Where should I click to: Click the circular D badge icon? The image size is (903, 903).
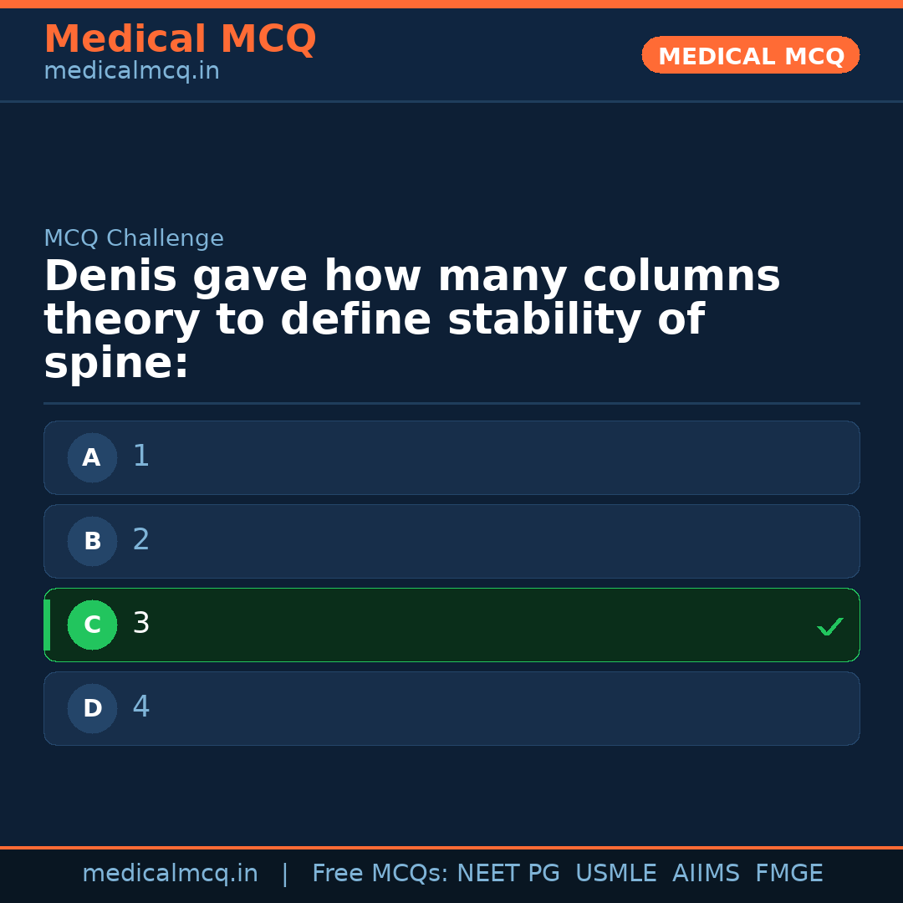(92, 708)
